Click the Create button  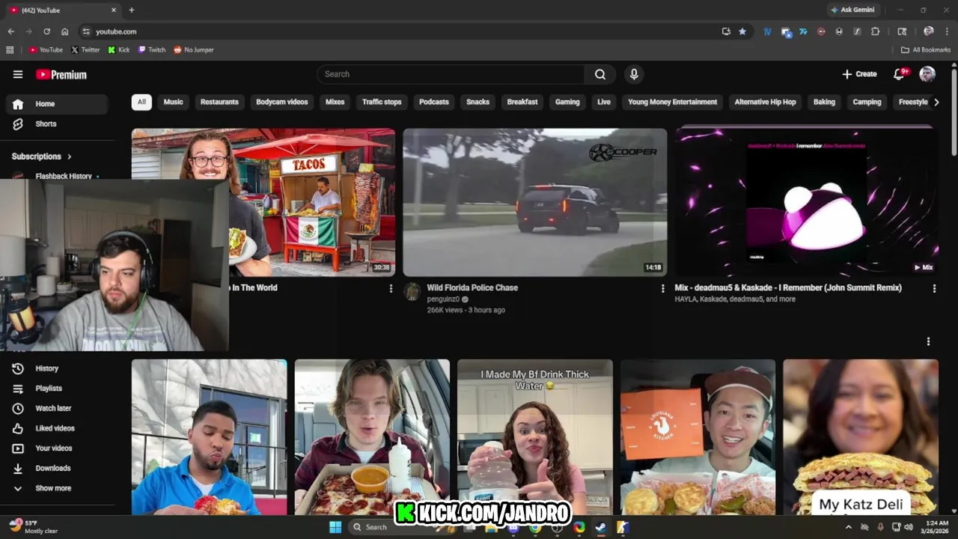859,74
